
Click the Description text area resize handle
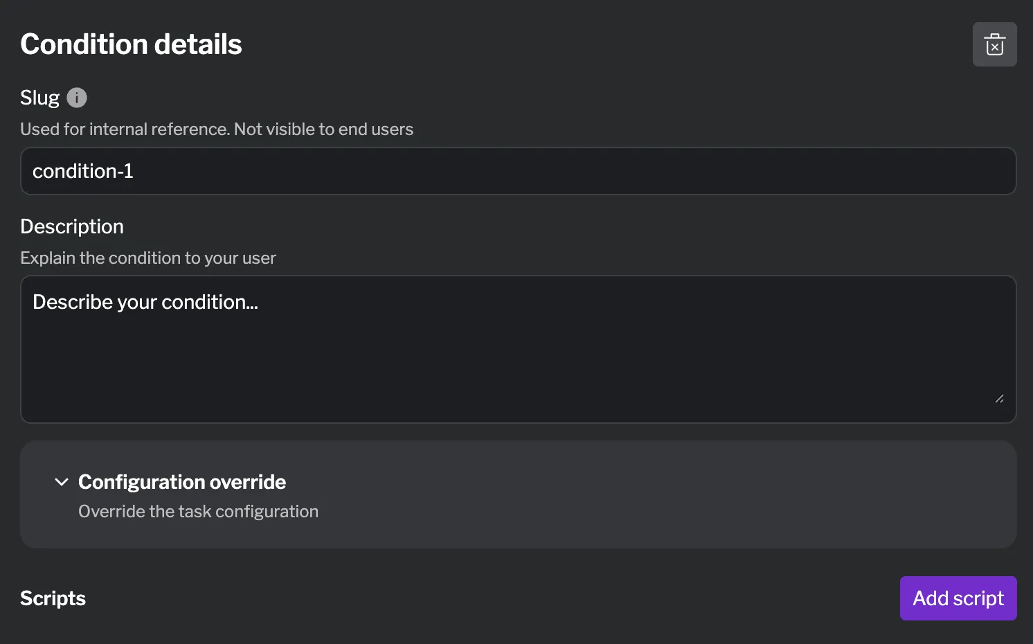(999, 399)
